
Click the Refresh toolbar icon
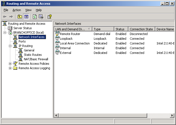click(x=35, y=17)
